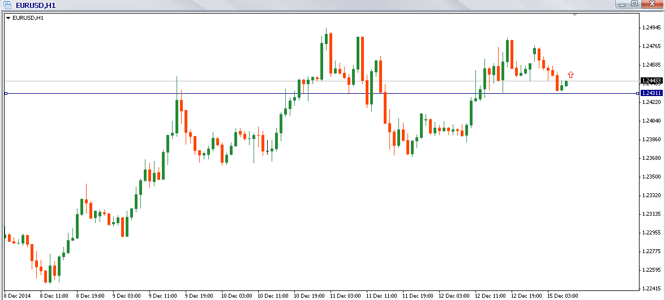Image resolution: width=665 pixels, height=300 pixels.
Task: Click the EURUSD,H1 title bar text
Action: tap(36, 6)
